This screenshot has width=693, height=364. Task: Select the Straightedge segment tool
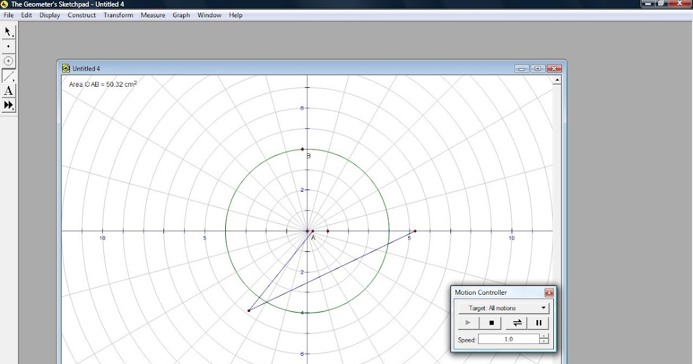pyautogui.click(x=9, y=76)
